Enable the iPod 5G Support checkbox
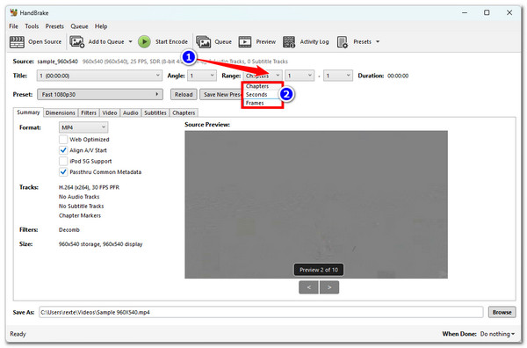 (x=63, y=161)
